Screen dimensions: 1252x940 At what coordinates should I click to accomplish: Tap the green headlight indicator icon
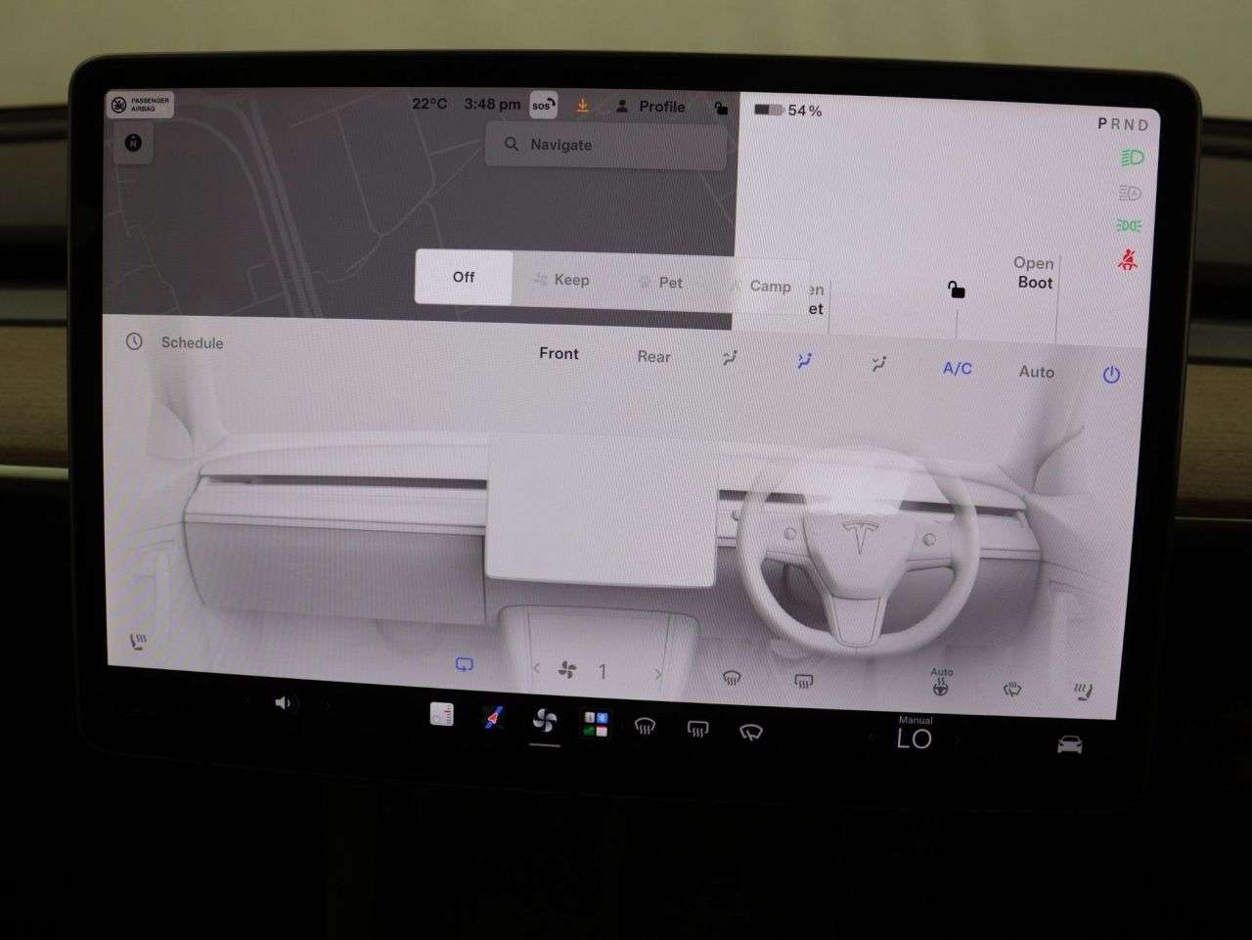pos(1131,157)
